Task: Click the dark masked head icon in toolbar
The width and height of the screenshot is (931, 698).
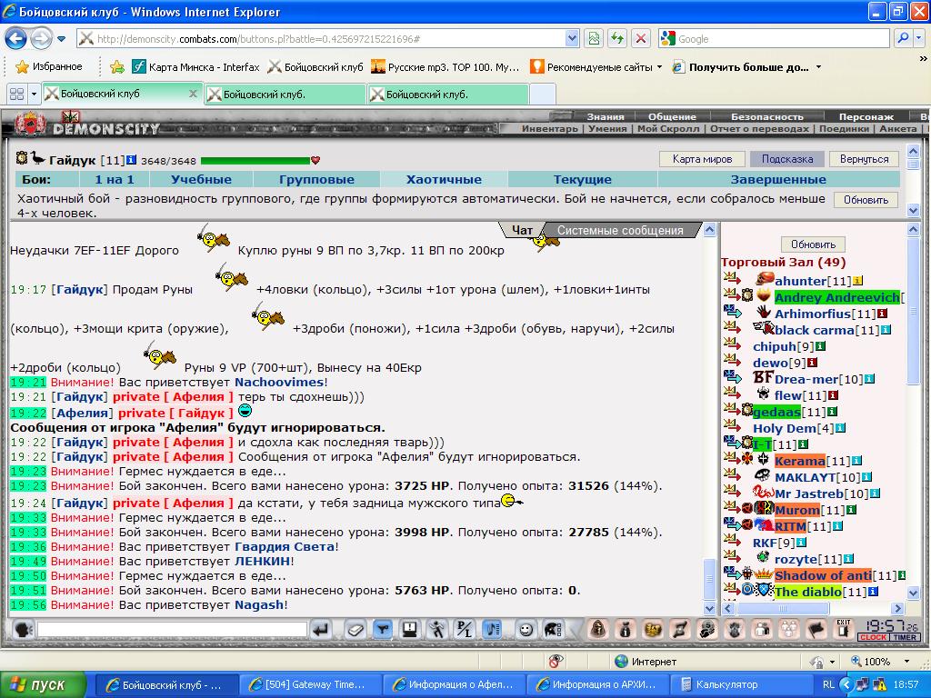Action: tap(707, 629)
